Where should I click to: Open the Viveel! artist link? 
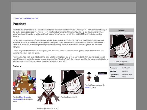[87, 87]
